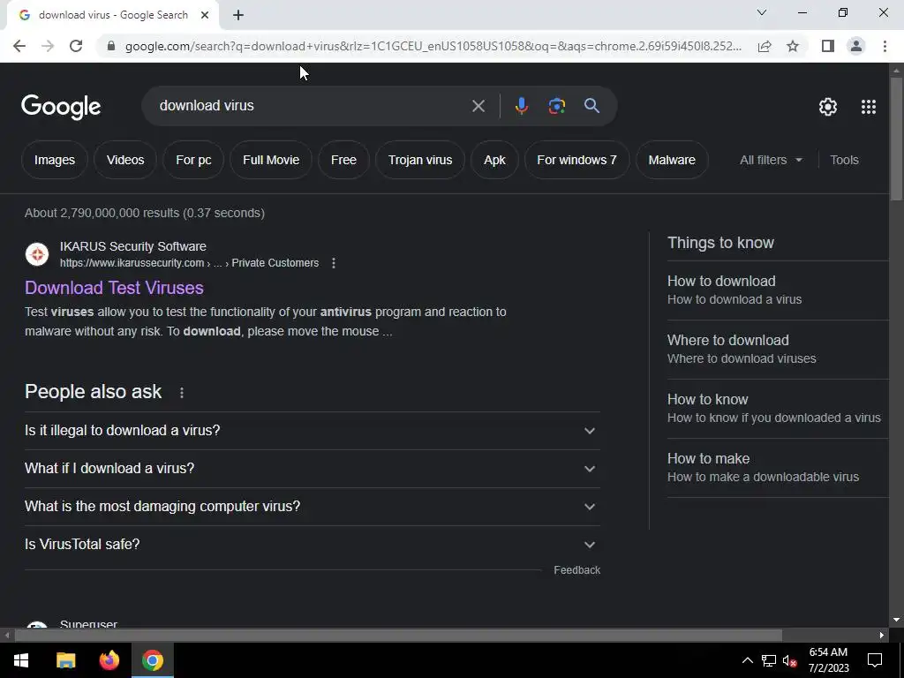Viewport: 904px width, 678px height.
Task: Open How to know topic
Action: tap(778, 408)
